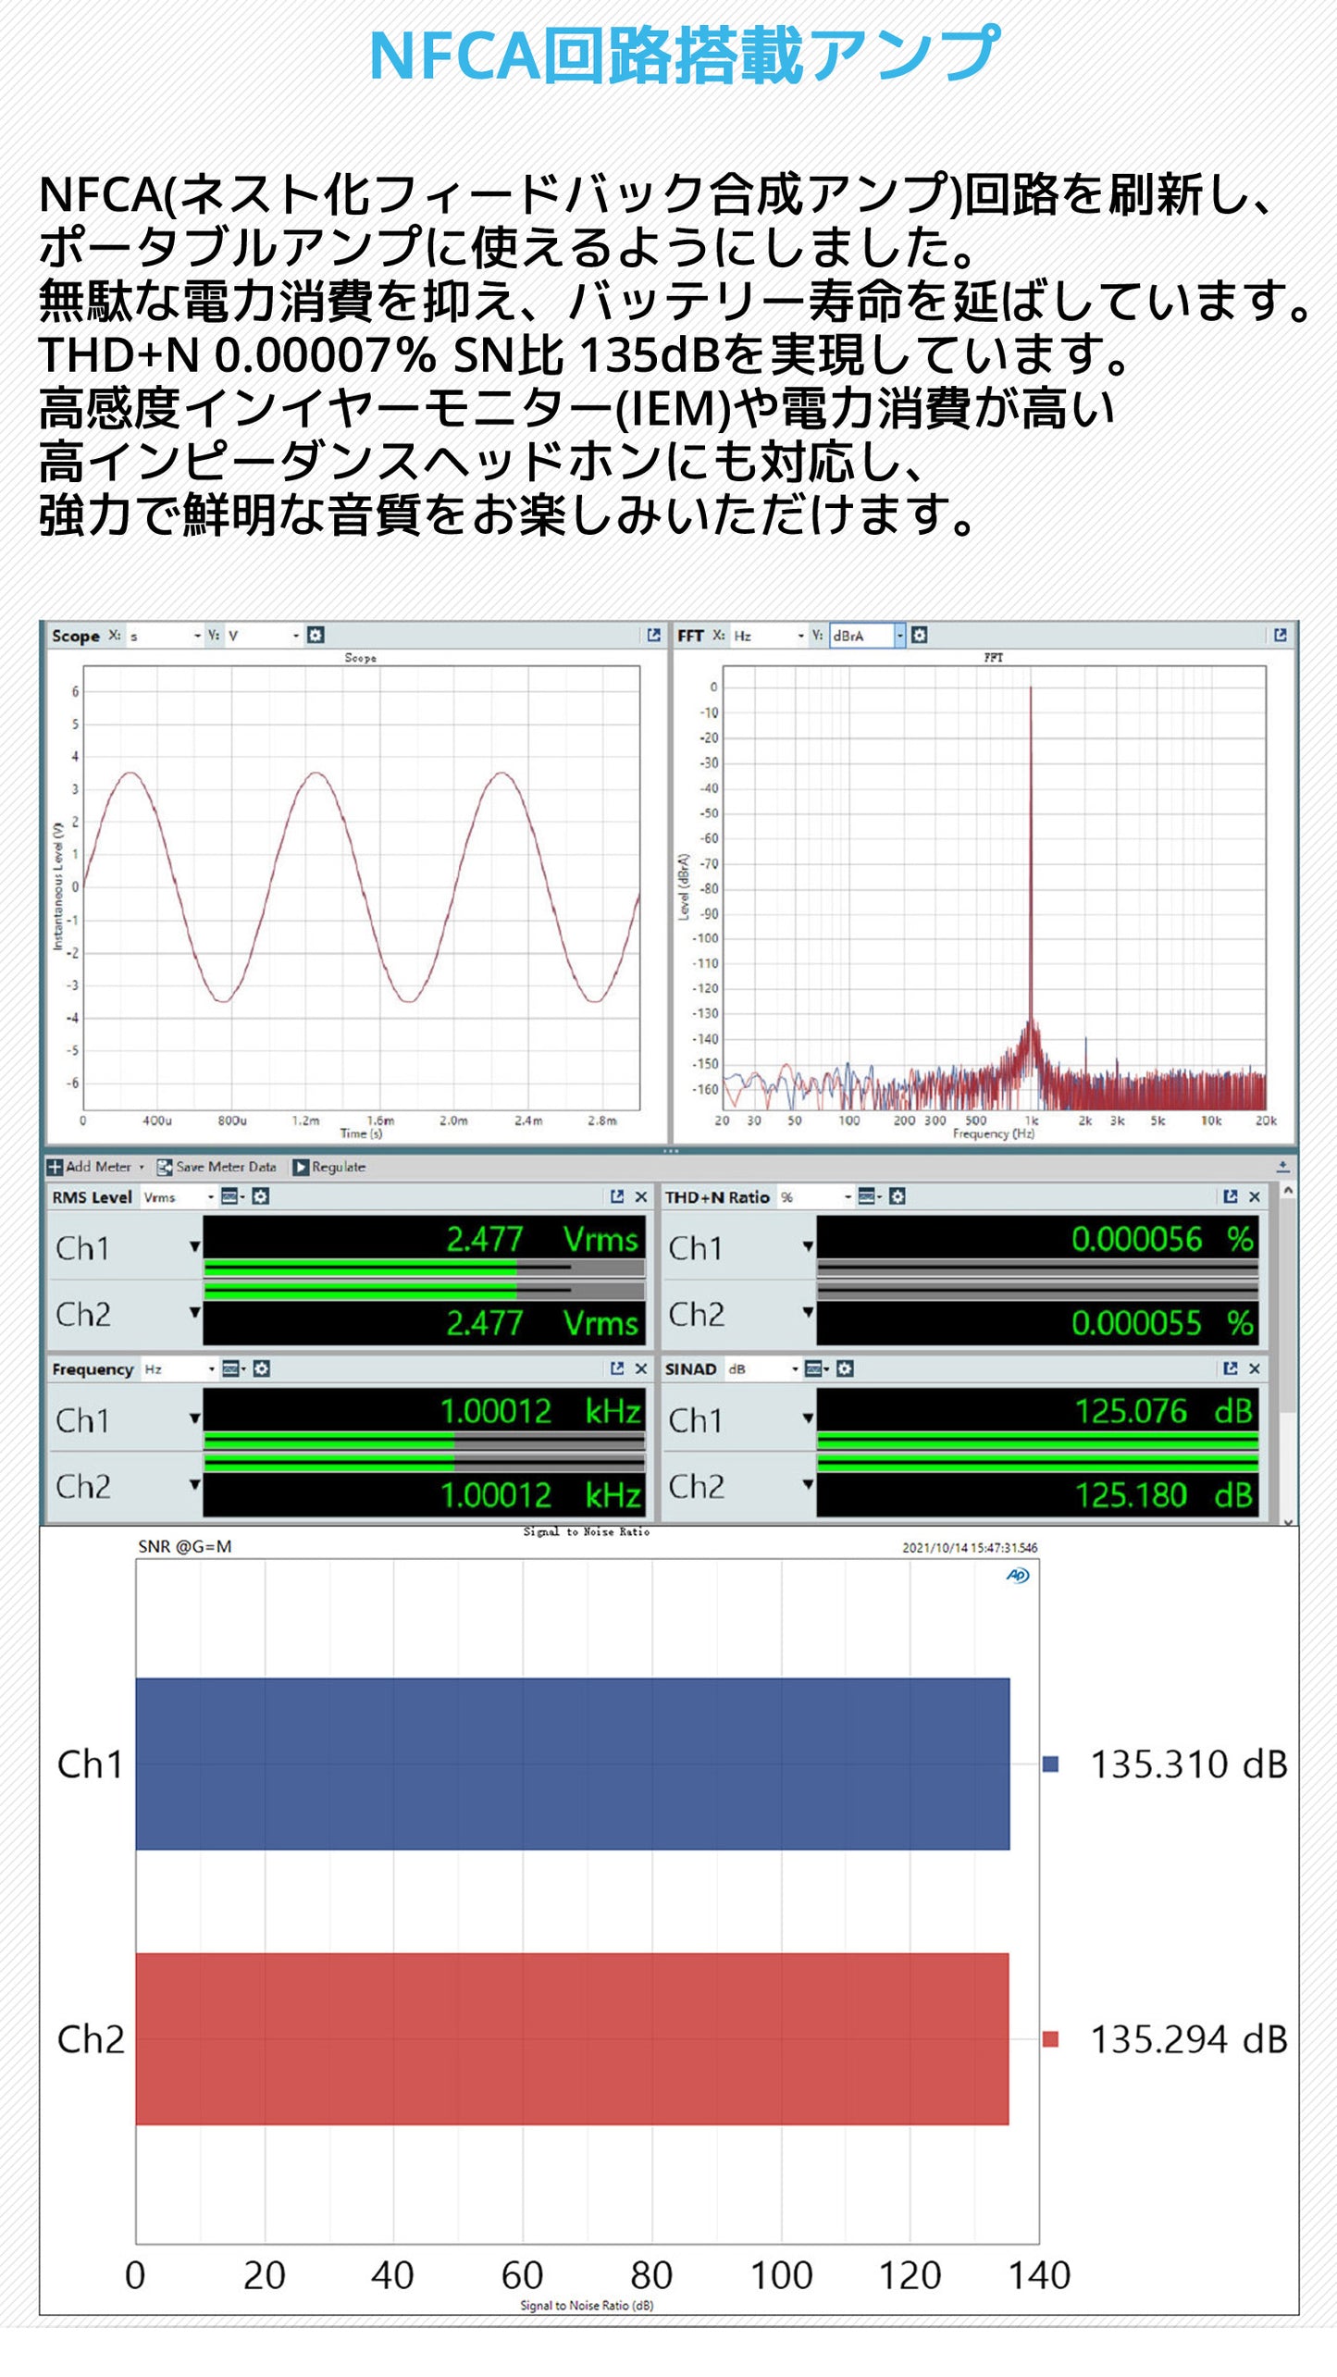Click the blue Ch1 SNR bar

pyautogui.click(x=572, y=1764)
